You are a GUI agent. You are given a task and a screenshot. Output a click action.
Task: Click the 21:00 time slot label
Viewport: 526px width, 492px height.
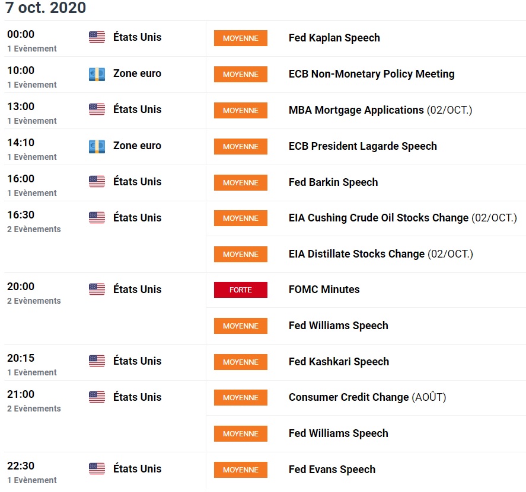21,394
